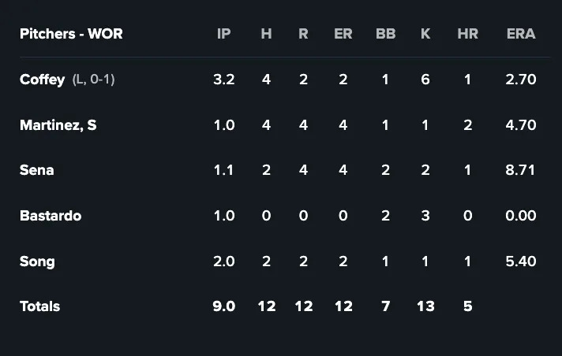Click Sena's 8.71 ERA value

click(521, 170)
